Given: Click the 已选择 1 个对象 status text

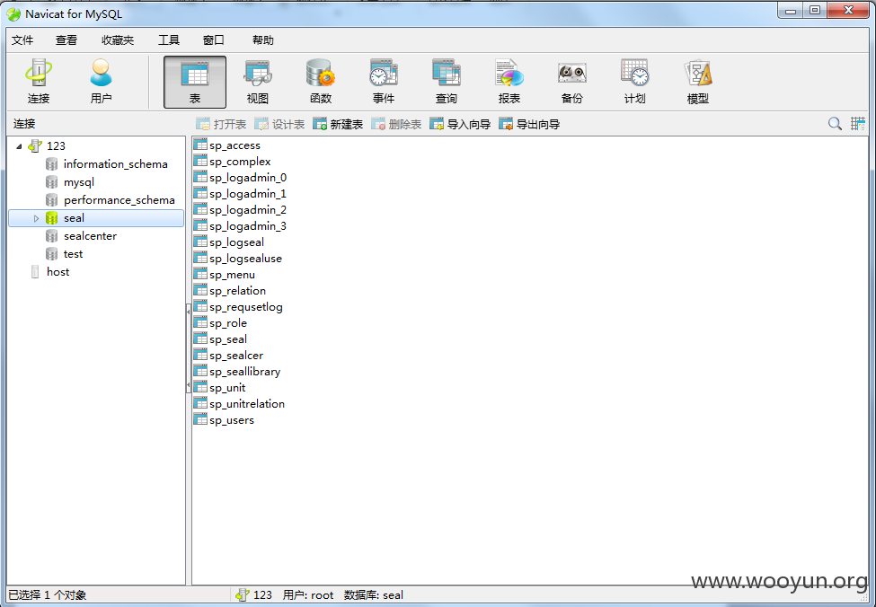Looking at the screenshot, I should pos(48,595).
